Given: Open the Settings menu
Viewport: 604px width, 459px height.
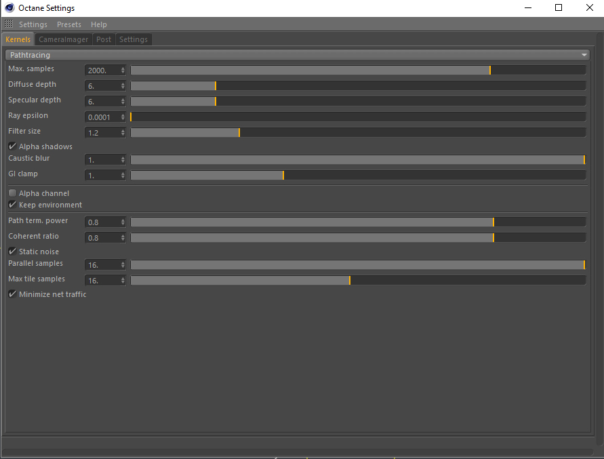Looking at the screenshot, I should pos(33,24).
